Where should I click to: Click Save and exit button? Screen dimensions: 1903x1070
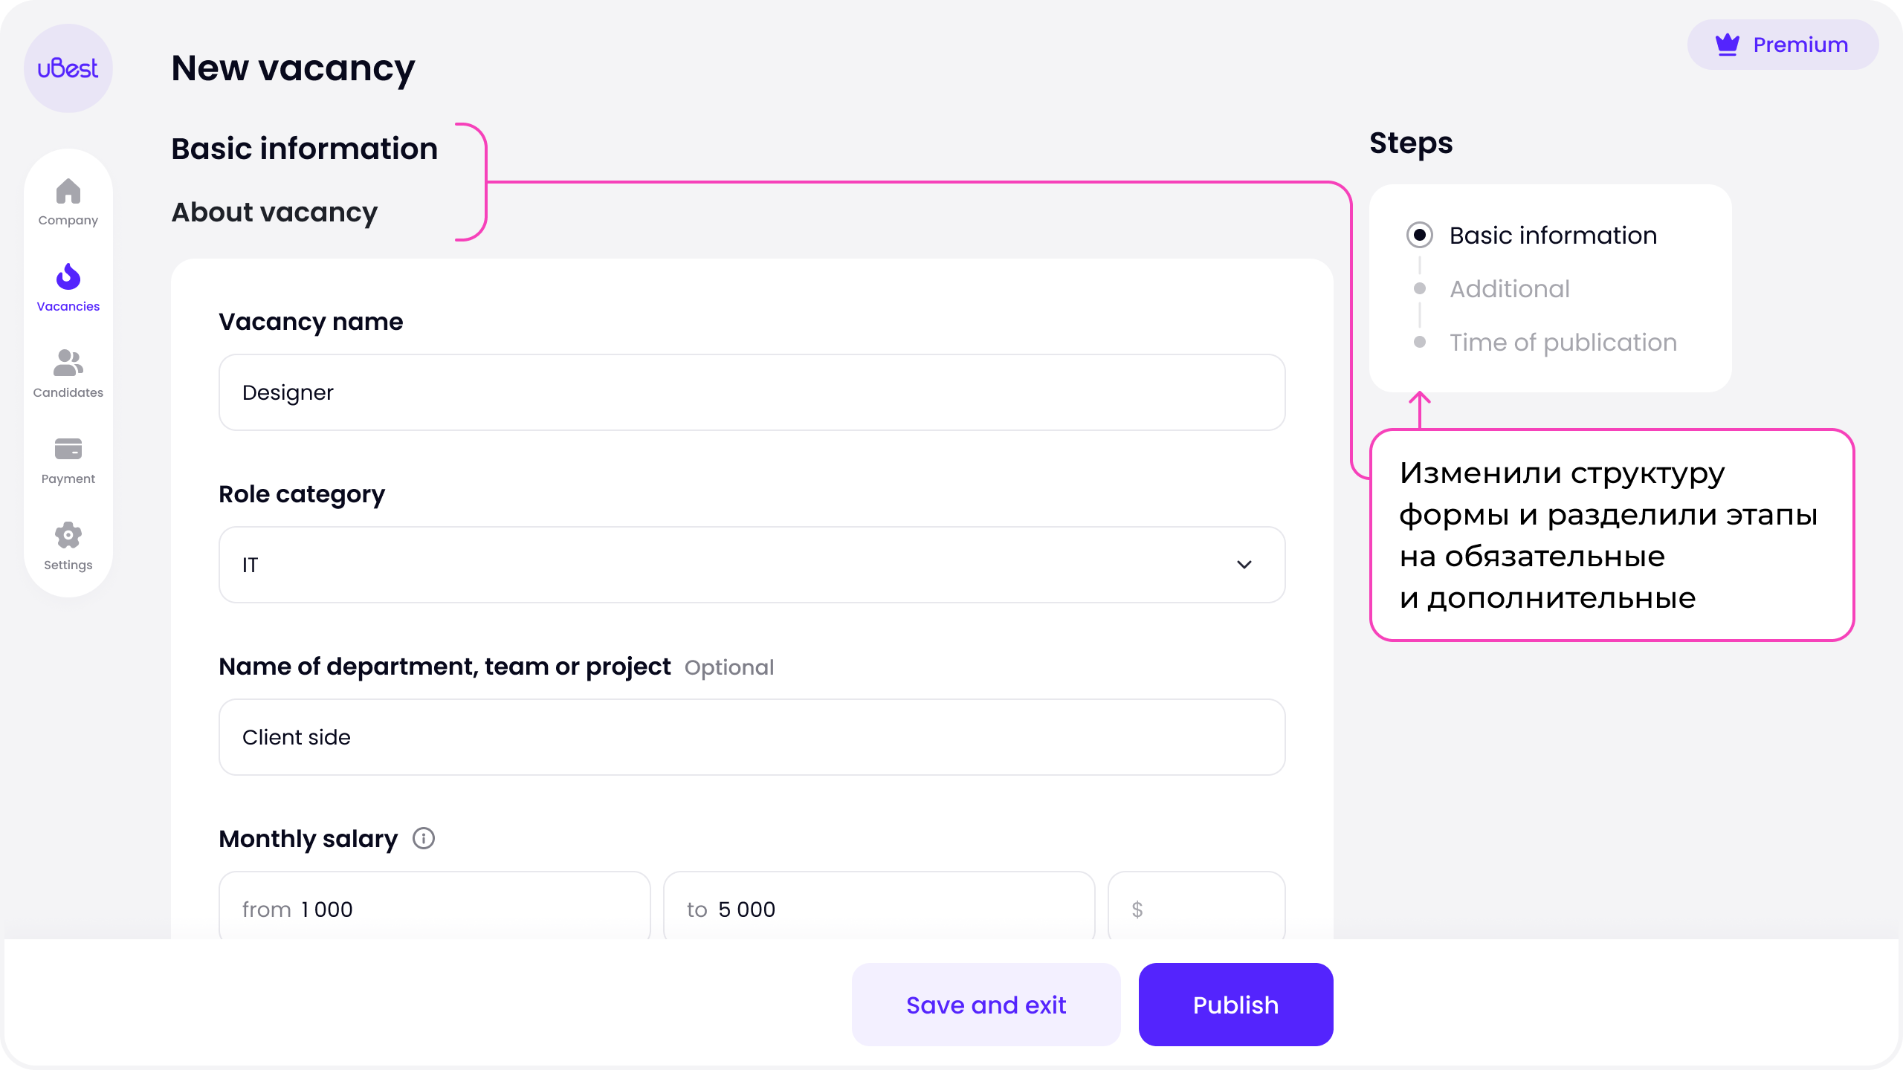[986, 1005]
